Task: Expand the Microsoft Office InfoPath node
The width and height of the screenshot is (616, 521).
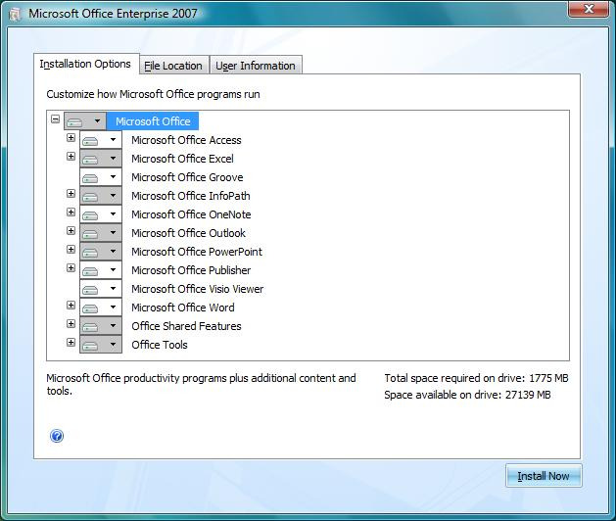Action: click(71, 193)
